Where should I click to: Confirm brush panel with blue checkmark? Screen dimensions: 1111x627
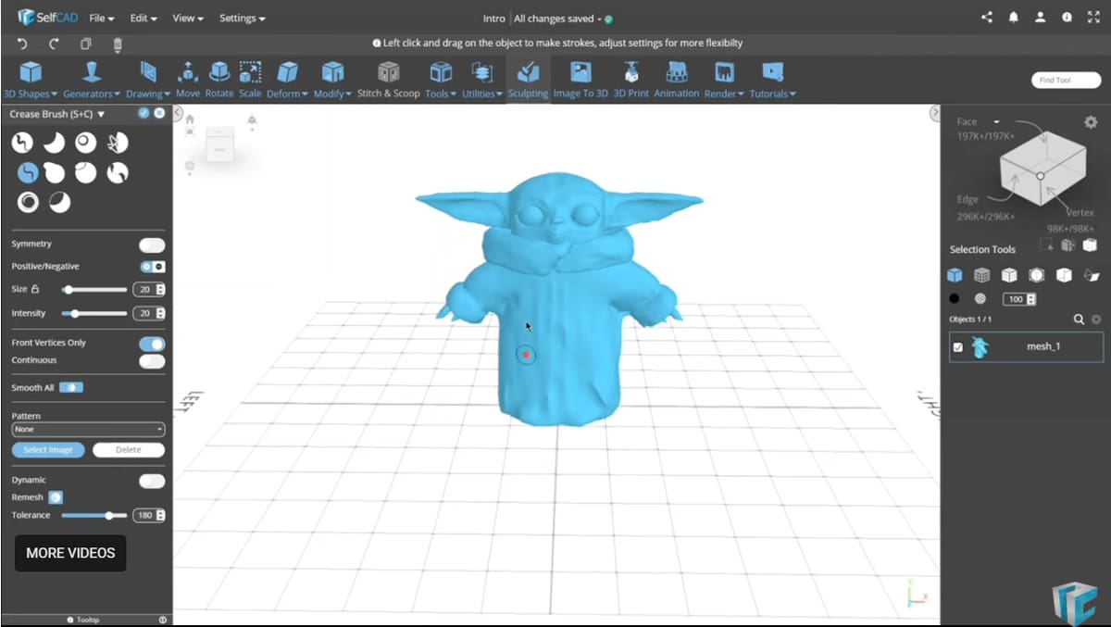[x=144, y=113]
